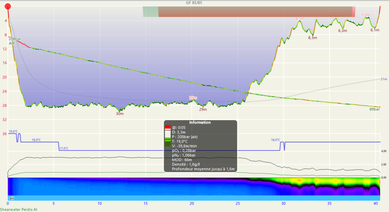Click depth axis label 16
The image size is (389, 212).
click(x=5, y=63)
